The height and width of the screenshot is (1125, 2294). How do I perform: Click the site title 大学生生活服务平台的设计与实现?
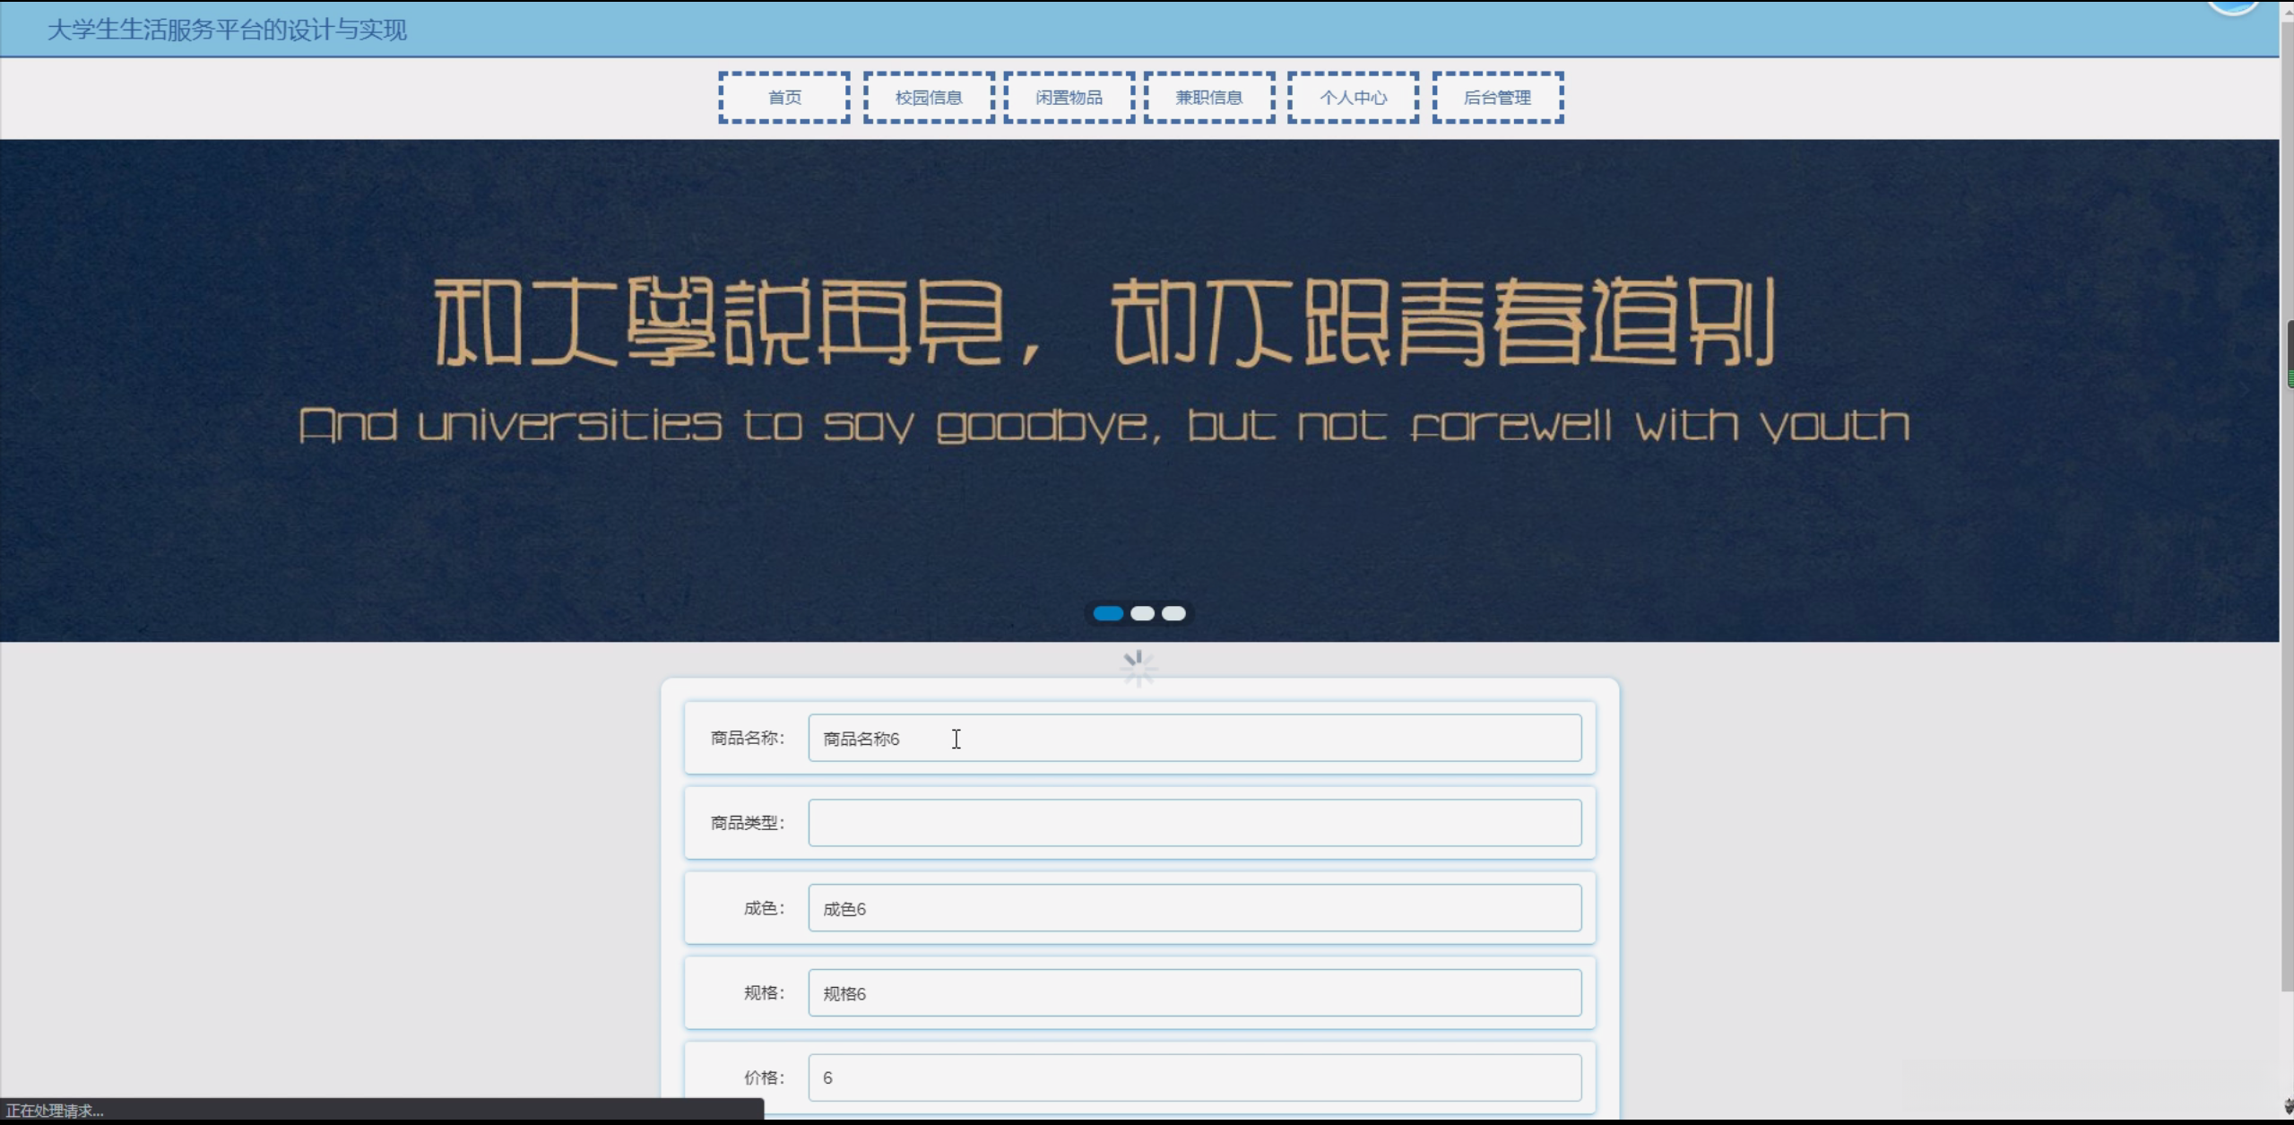(227, 30)
